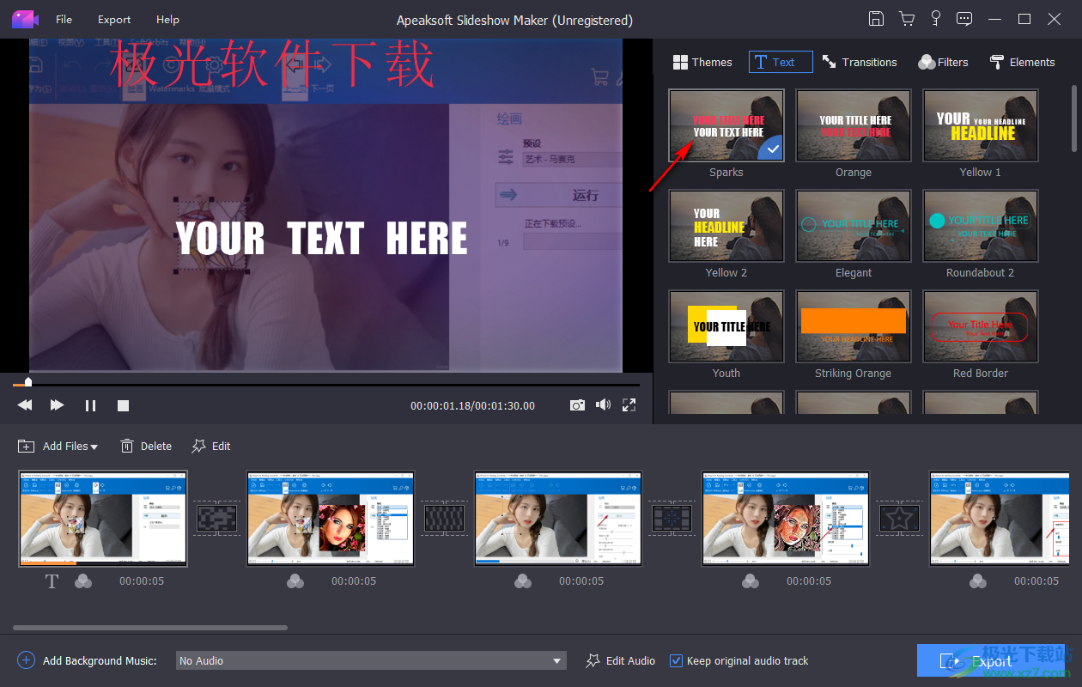This screenshot has width=1082, height=687.
Task: Select the fourth slide in the timeline
Action: click(786, 518)
